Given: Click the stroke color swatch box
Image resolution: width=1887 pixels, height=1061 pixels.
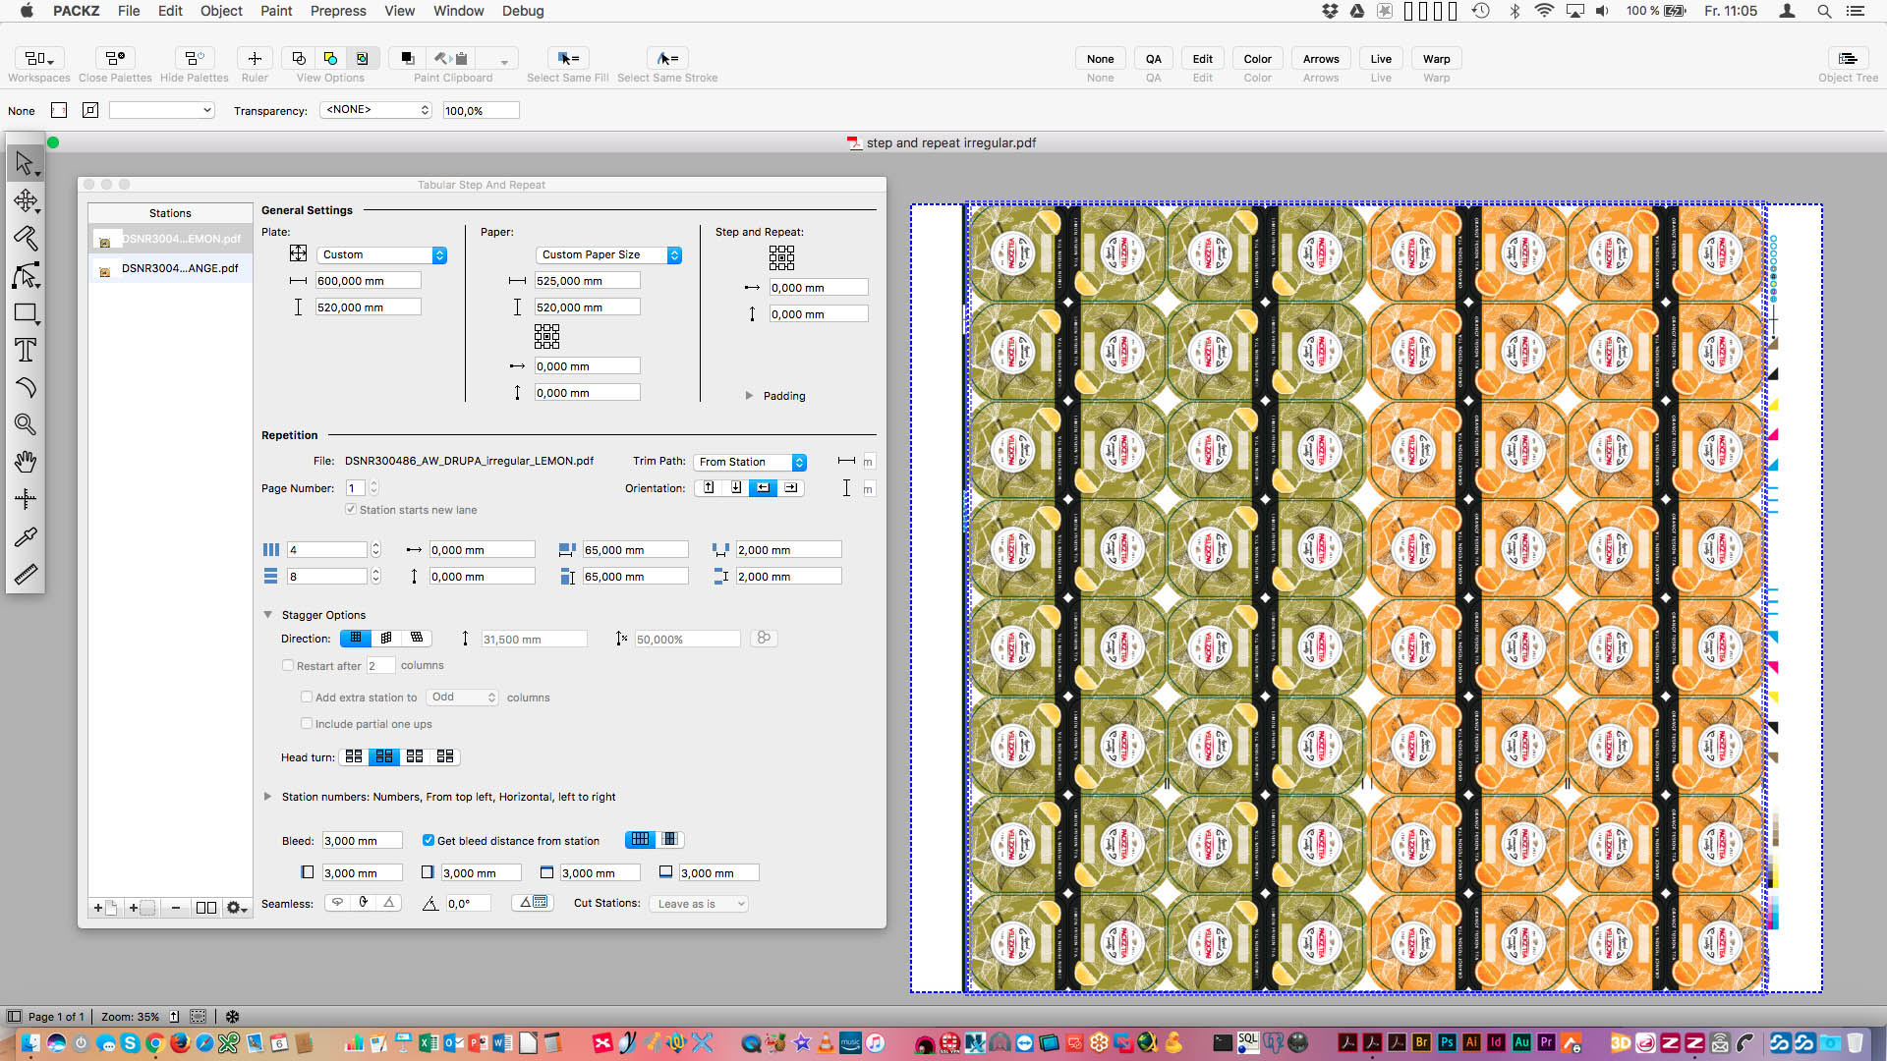Looking at the screenshot, I should pos(90,110).
